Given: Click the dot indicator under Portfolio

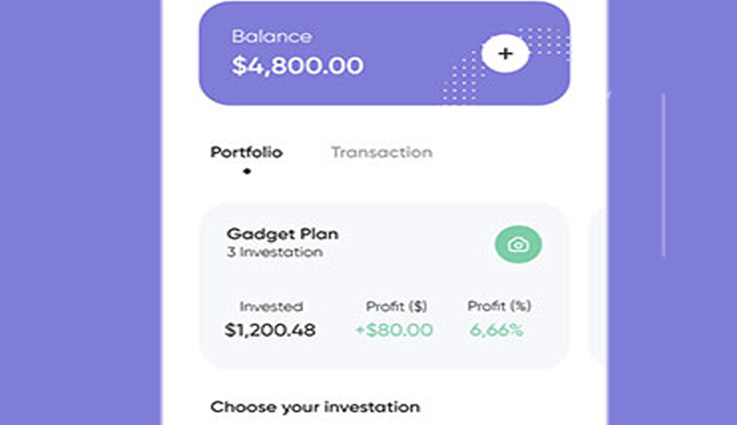Looking at the screenshot, I should pos(247,171).
